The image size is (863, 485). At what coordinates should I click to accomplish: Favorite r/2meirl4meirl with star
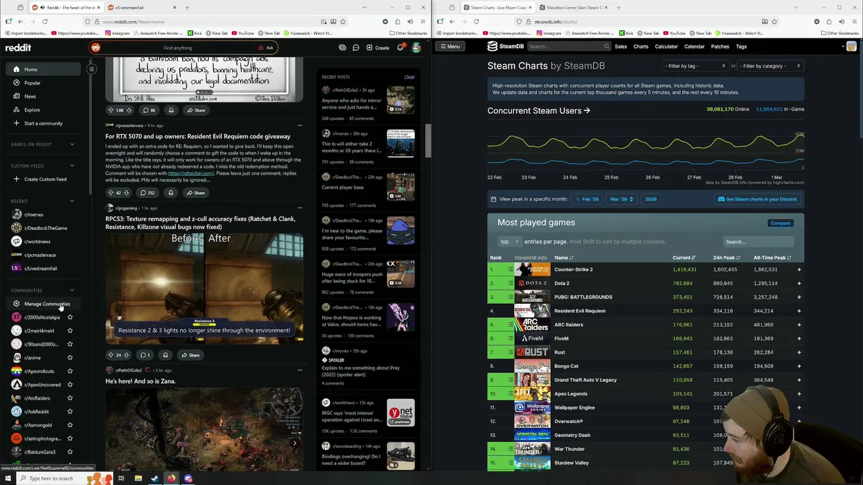click(x=69, y=331)
